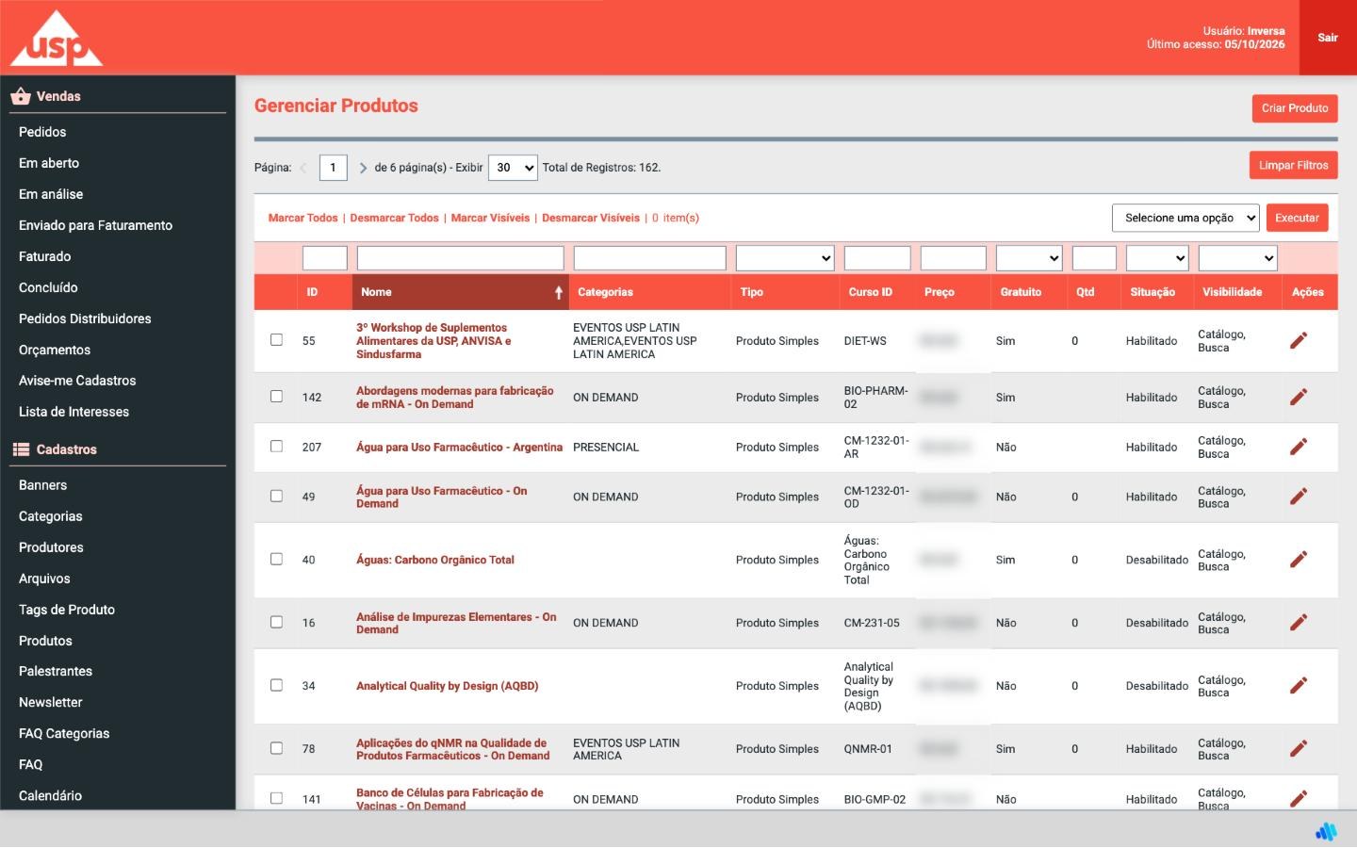Open the Tipo filter dropdown
The width and height of the screenshot is (1357, 848).
point(785,258)
